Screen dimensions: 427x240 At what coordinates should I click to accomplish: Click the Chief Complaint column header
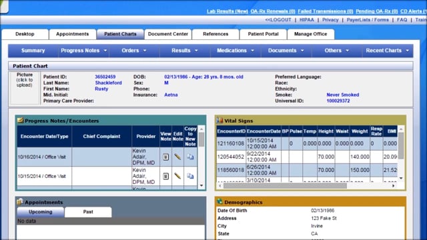(x=101, y=136)
